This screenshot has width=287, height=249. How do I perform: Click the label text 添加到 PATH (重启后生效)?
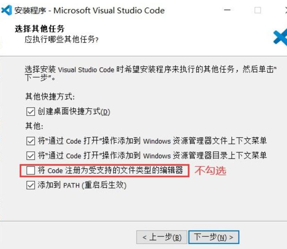point(82,185)
